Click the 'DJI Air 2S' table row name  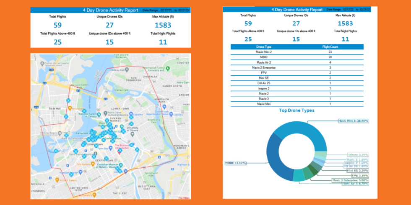point(264,83)
